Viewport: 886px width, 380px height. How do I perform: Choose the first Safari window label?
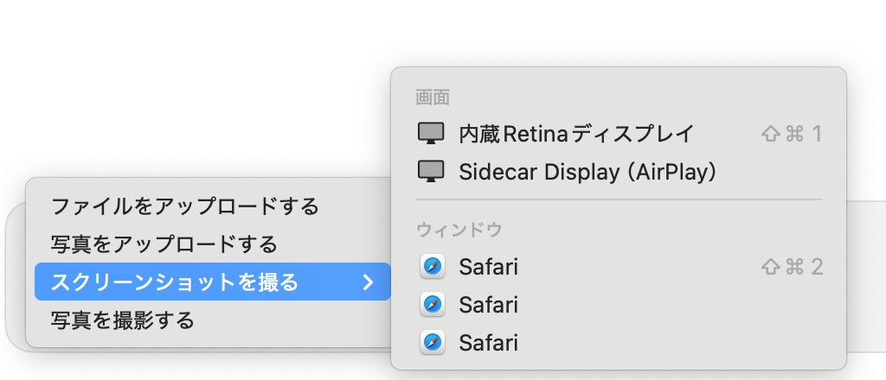(x=488, y=267)
